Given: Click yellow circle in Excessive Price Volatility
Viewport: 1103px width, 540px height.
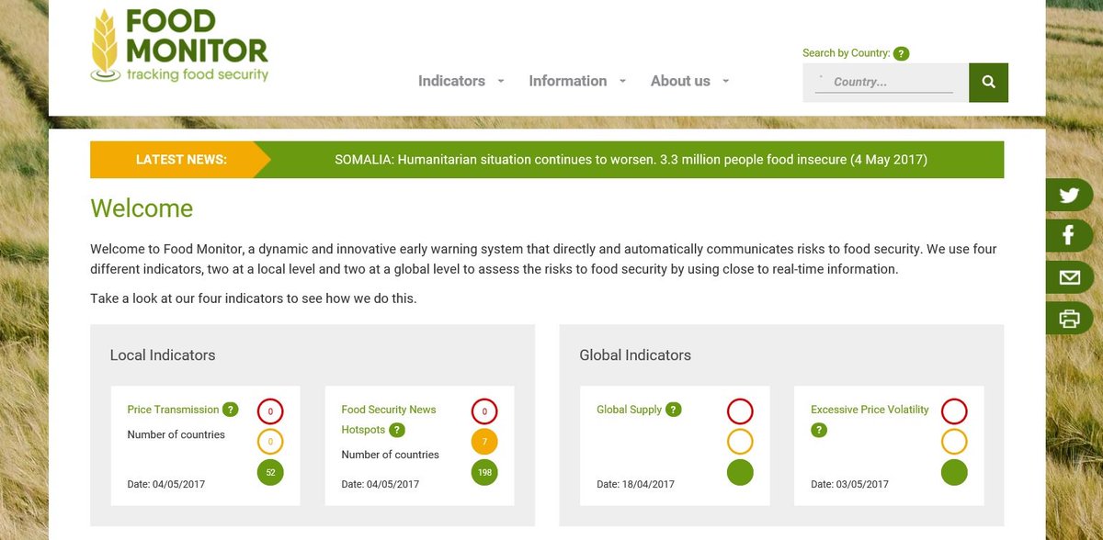Looking at the screenshot, I should click(954, 442).
